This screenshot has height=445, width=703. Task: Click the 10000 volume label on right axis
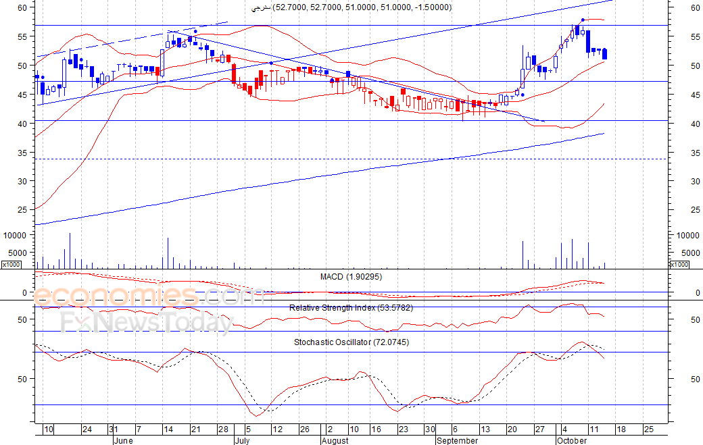pos(687,236)
